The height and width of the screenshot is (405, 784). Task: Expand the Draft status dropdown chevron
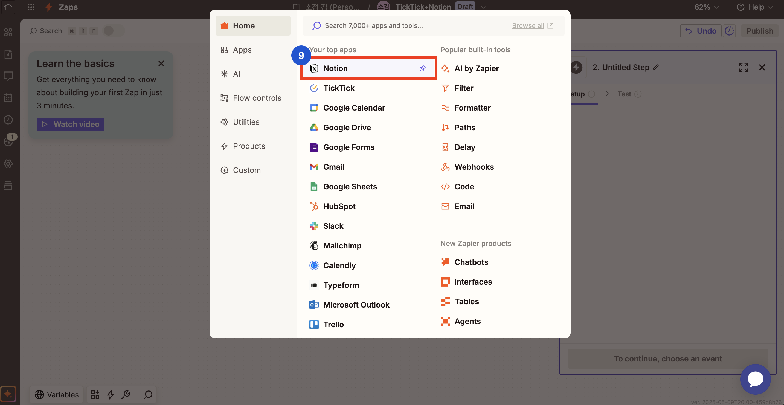pyautogui.click(x=483, y=7)
